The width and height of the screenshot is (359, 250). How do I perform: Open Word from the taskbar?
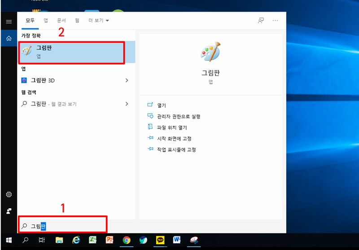[177, 240]
